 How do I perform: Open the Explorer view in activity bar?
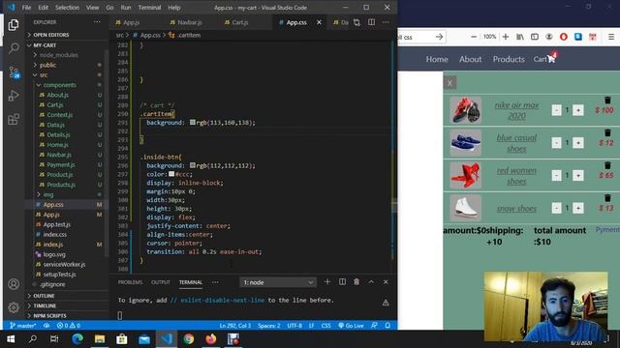14,25
